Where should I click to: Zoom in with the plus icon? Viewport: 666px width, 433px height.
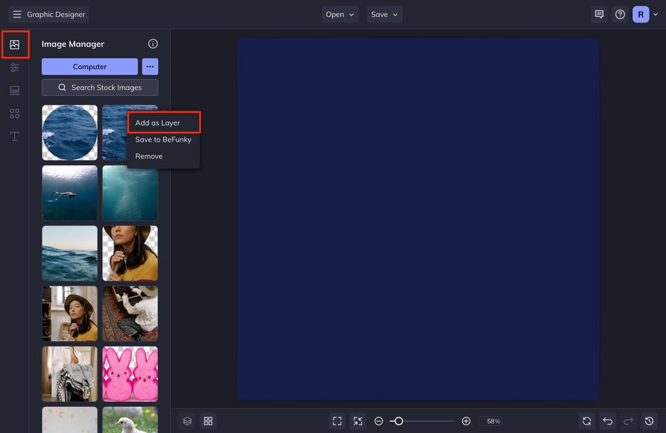point(466,421)
